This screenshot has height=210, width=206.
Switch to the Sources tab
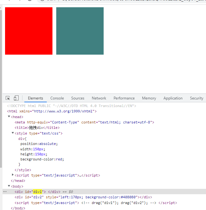coord(78,98)
